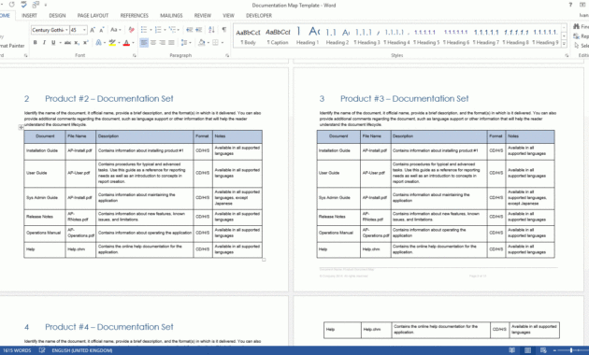Image resolution: width=589 pixels, height=355 pixels.
Task: Expand the underline style dropdown arrow
Action: [x=60, y=43]
